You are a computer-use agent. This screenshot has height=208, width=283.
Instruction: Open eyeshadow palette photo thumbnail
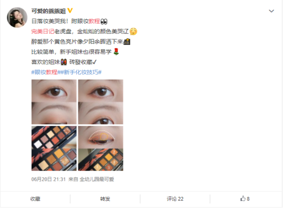(54, 148)
